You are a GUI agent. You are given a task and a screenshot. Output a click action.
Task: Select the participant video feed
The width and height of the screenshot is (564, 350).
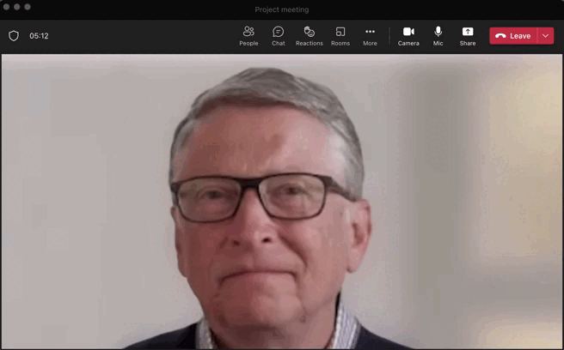click(x=282, y=202)
